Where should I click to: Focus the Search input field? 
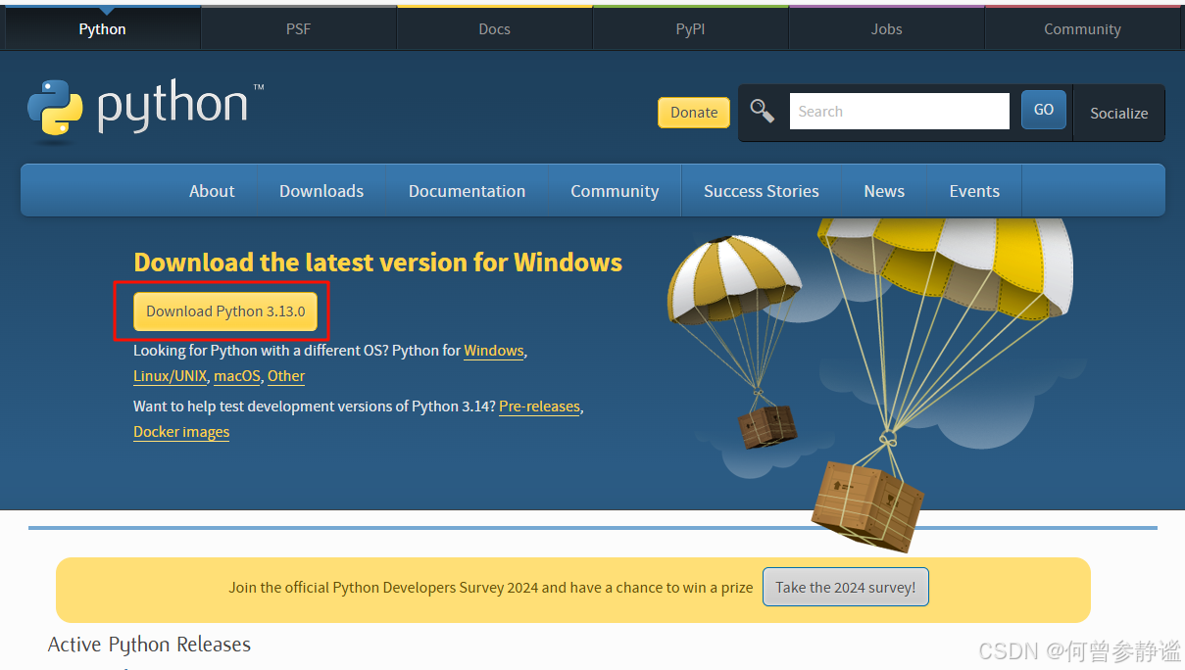click(899, 111)
